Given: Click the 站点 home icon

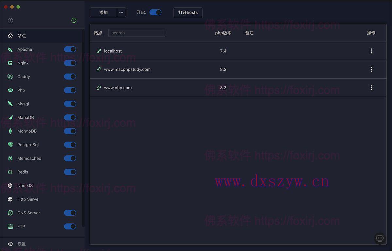Looking at the screenshot, I should pos(10,36).
